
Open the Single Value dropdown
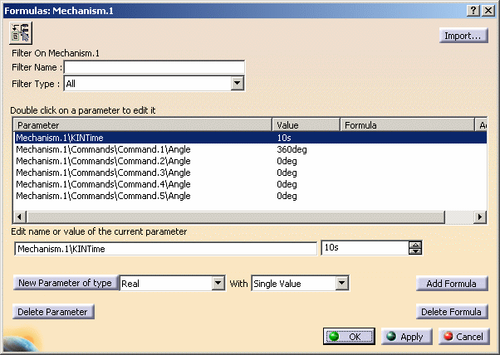click(x=342, y=283)
